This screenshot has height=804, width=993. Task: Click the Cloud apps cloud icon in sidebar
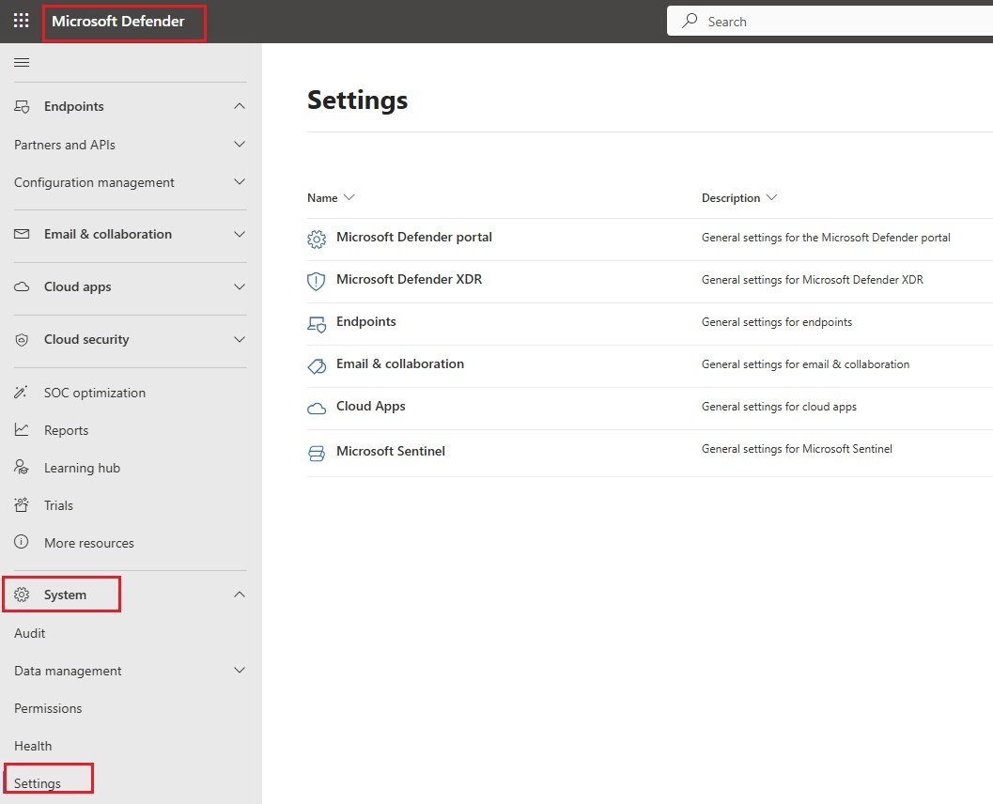pyautogui.click(x=22, y=286)
